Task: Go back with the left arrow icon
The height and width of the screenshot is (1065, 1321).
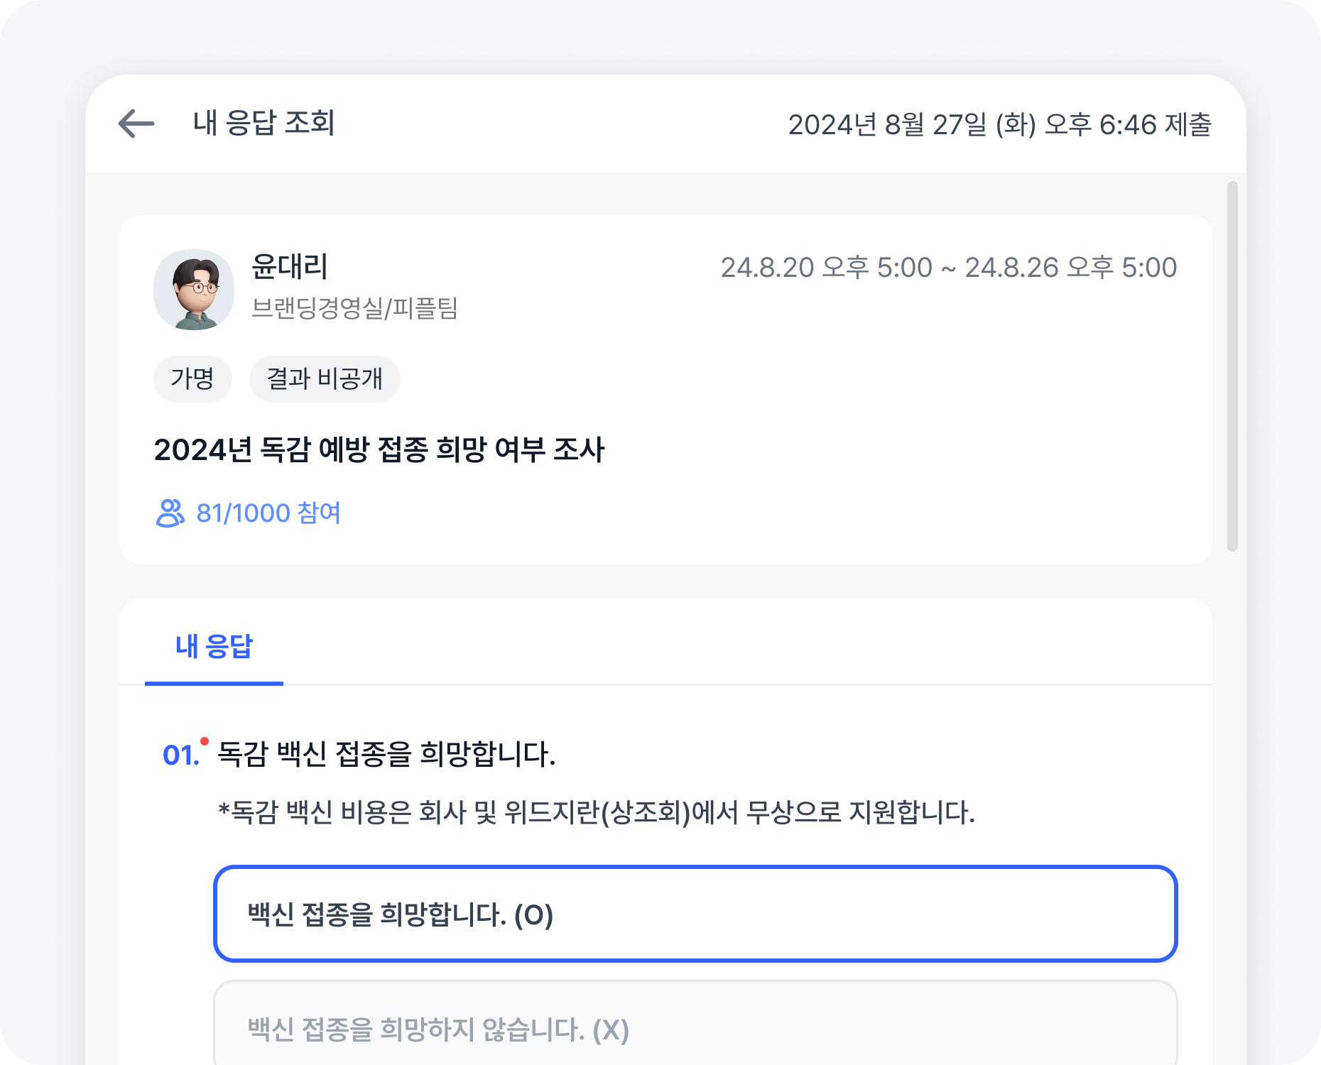Action: pyautogui.click(x=136, y=124)
